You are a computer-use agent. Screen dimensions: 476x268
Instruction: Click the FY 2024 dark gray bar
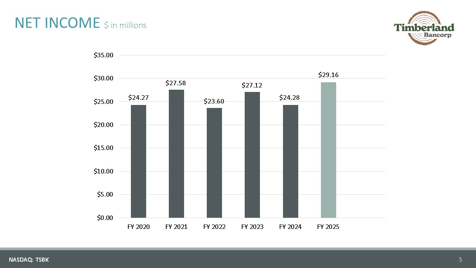tap(290, 161)
